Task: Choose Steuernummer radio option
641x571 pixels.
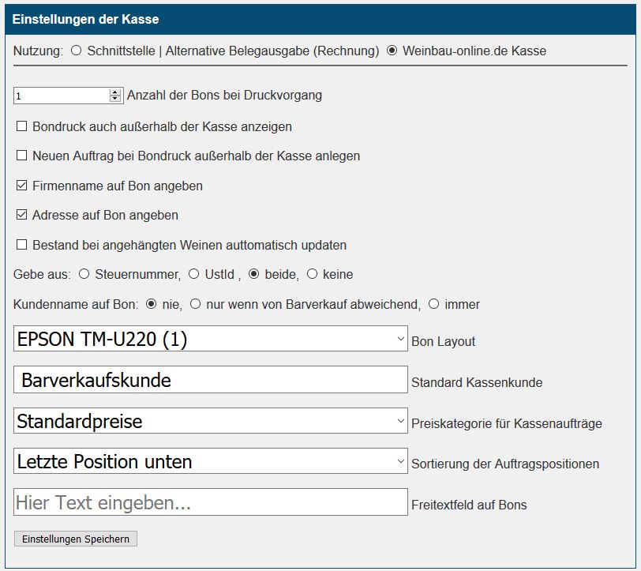Action: click(x=84, y=275)
